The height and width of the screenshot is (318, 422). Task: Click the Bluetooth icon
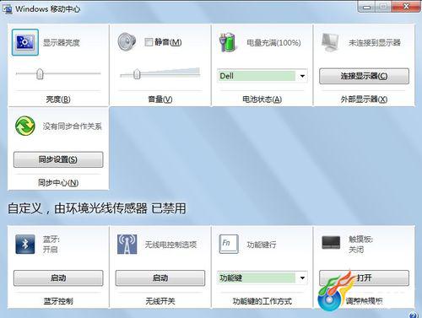(x=25, y=244)
